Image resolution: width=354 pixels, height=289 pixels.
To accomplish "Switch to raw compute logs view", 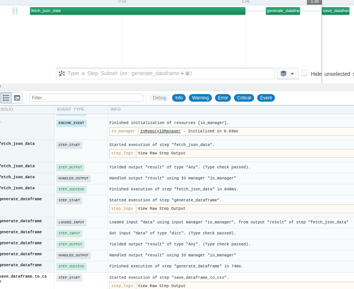I will coord(17,98).
